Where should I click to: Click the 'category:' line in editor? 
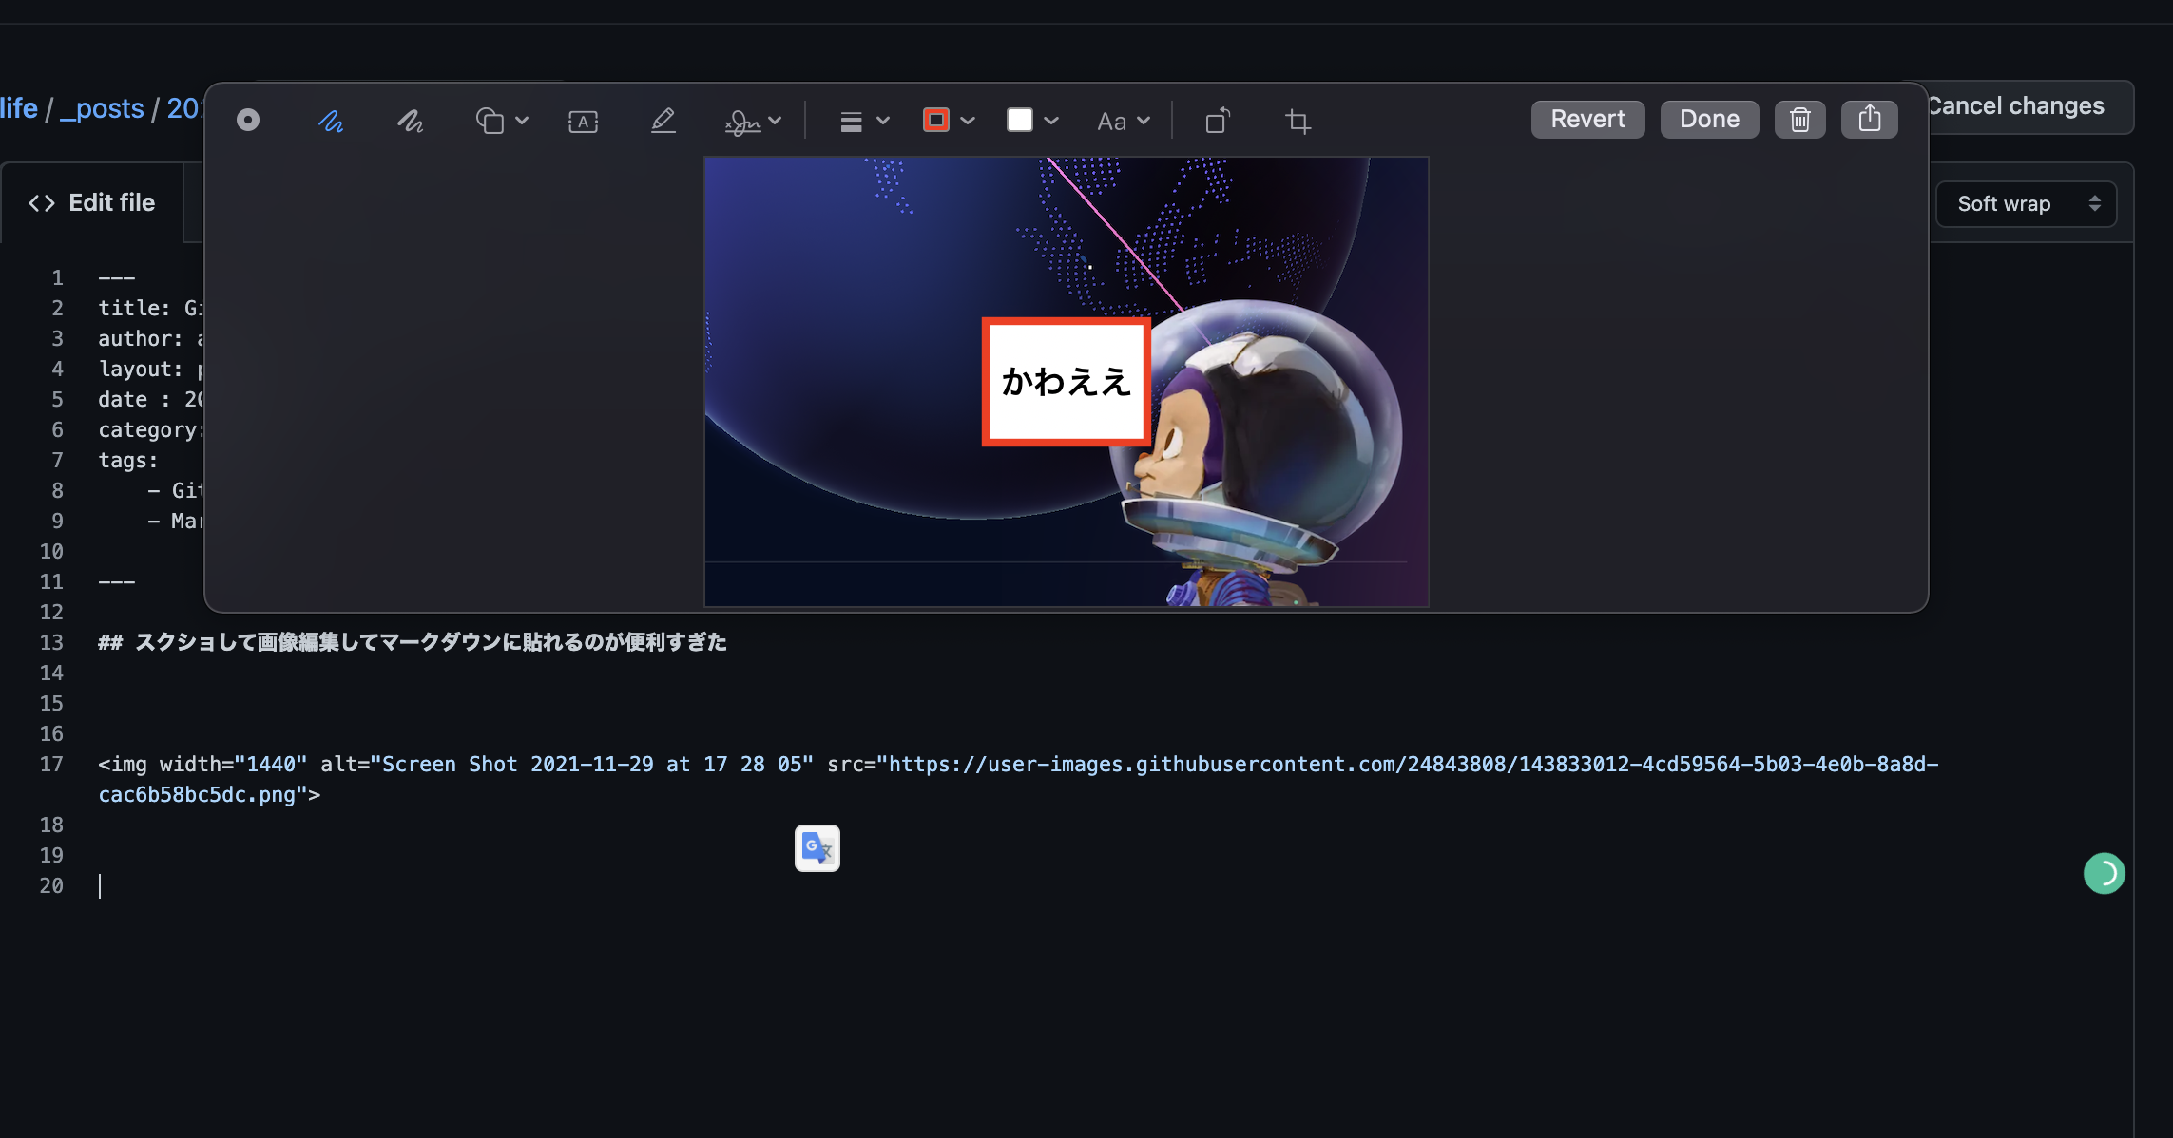150,429
